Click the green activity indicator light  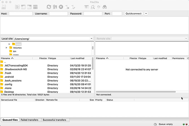[x=184, y=124]
